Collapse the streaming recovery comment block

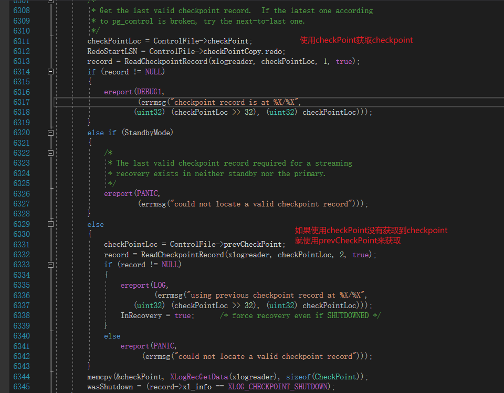pyautogui.click(x=50, y=152)
